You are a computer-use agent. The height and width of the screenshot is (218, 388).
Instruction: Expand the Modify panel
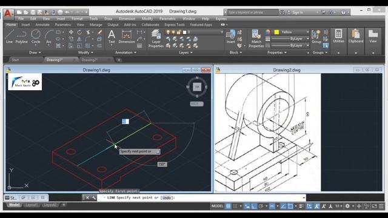[85, 53]
